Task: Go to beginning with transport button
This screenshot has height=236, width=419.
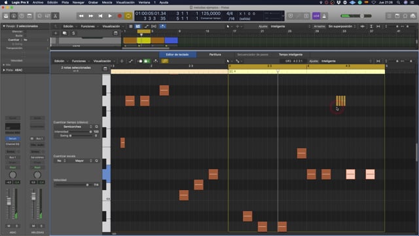Action: 100,16
